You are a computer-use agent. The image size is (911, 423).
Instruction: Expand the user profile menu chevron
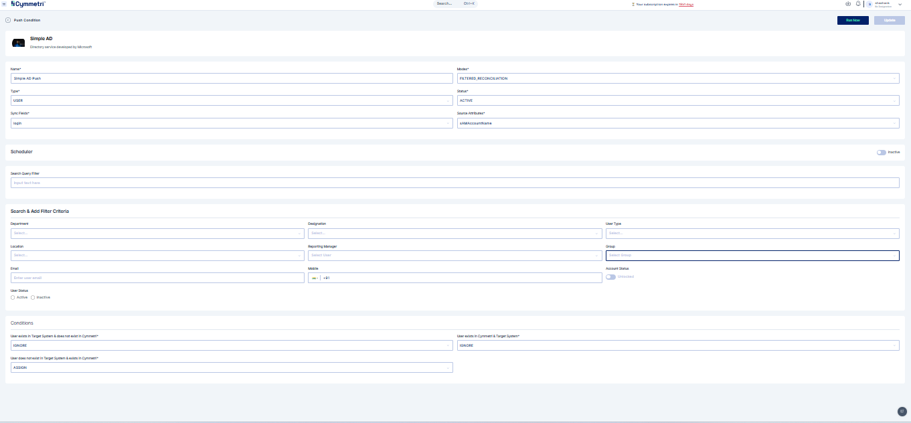(900, 5)
